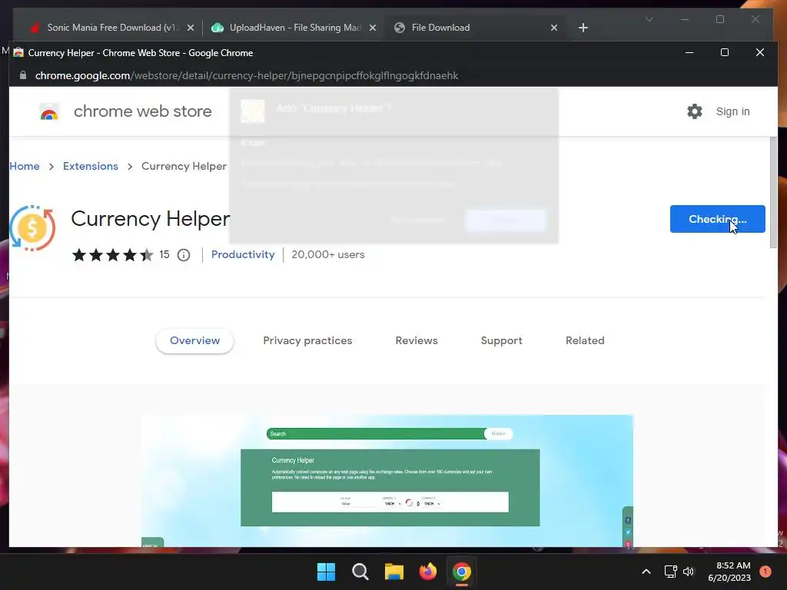The width and height of the screenshot is (787, 590).
Task: Open a new tab with plus button
Action: (x=583, y=28)
